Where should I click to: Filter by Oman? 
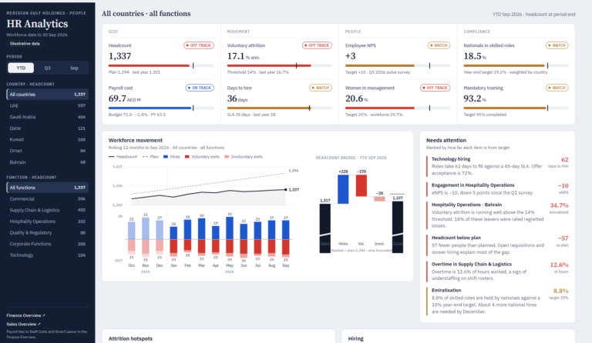(x=48, y=151)
